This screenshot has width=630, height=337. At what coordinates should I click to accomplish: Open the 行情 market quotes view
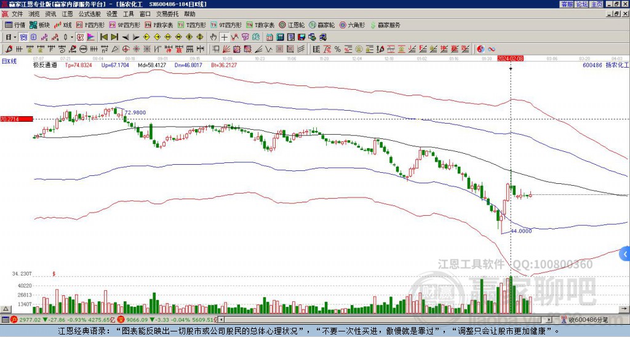pos(15,25)
